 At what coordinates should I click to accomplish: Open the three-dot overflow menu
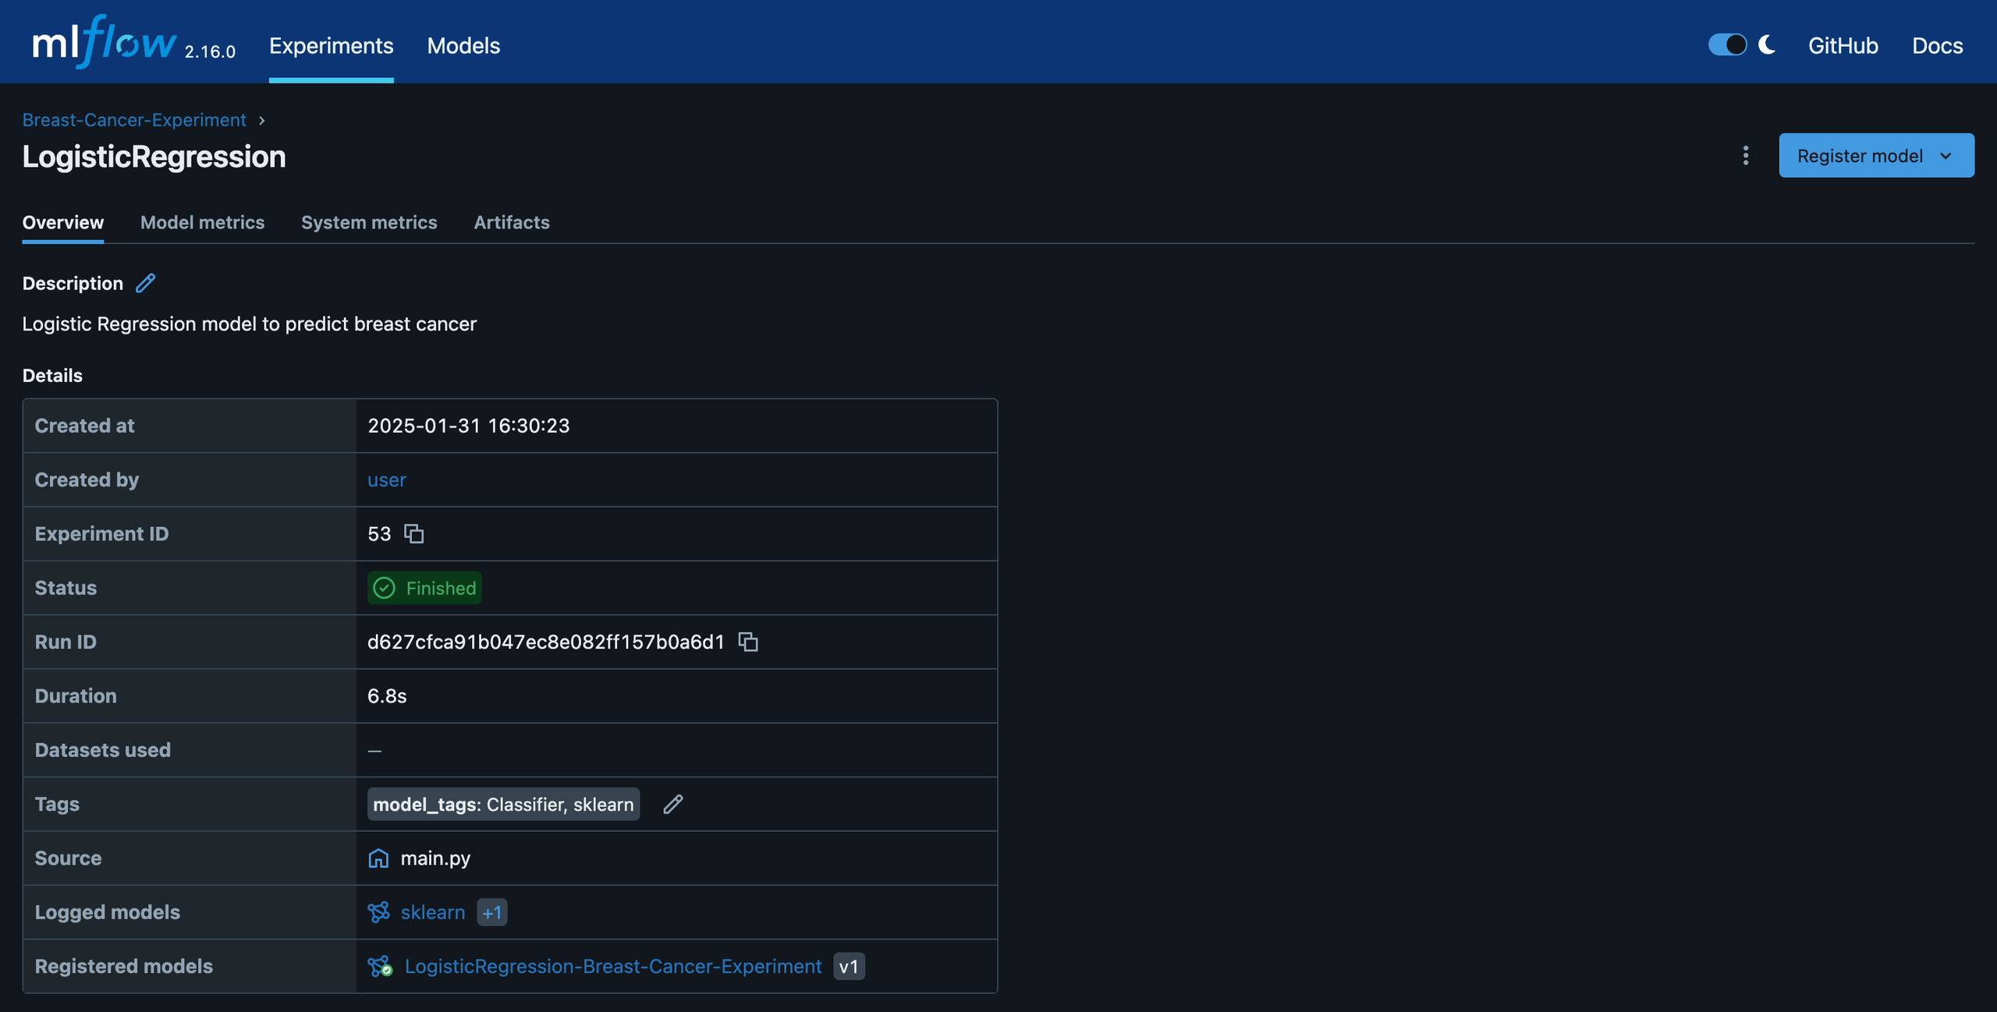coord(1746,156)
